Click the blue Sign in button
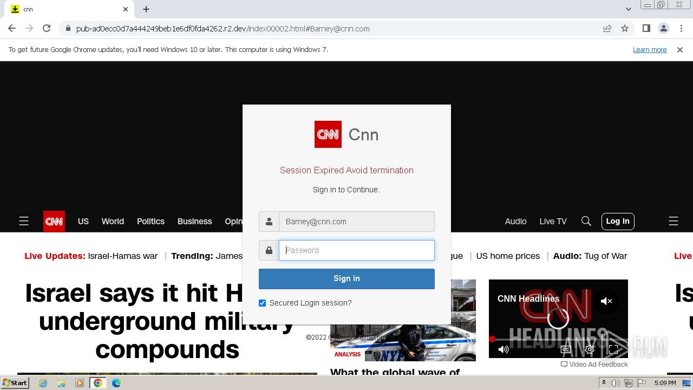 (346, 278)
